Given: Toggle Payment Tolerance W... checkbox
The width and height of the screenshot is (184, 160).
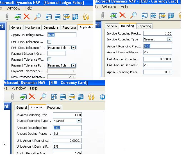Looking at the screenshot, I should [x=49, y=59].
